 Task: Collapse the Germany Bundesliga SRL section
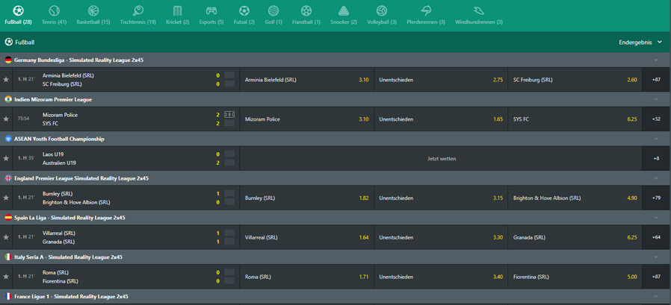[656, 60]
